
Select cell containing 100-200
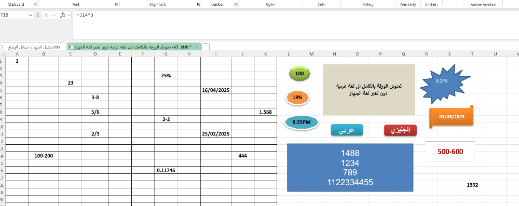(x=44, y=156)
